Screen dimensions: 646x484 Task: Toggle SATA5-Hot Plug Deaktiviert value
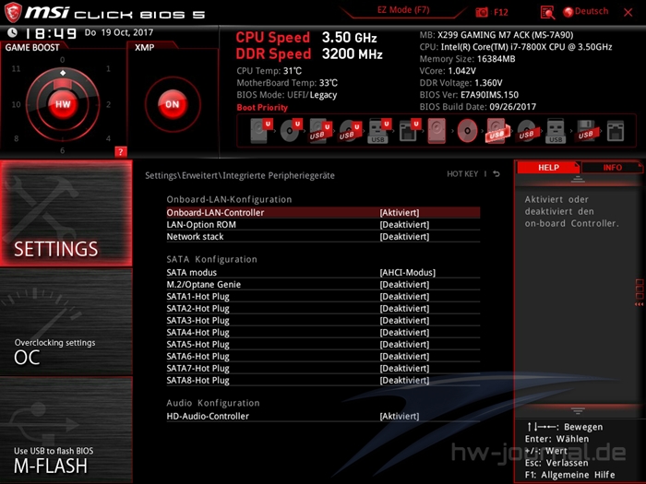pyautogui.click(x=404, y=344)
